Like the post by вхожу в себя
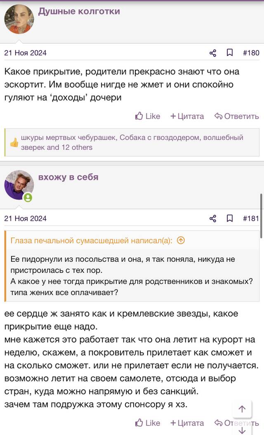The width and height of the screenshot is (264, 435). pyautogui.click(x=148, y=423)
